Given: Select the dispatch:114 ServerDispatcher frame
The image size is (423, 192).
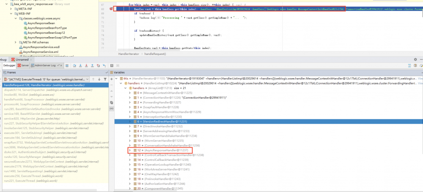Looking at the screenshot, I should pos(55,90).
